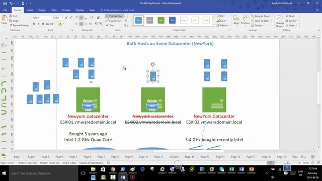Click the taskbar search box
Screen dimensions: 322x181
(44, 173)
